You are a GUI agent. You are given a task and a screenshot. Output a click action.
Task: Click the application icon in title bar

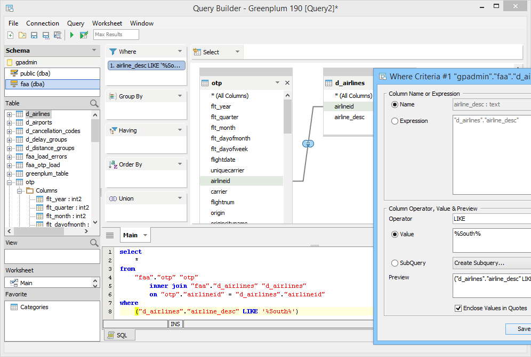coord(10,8)
